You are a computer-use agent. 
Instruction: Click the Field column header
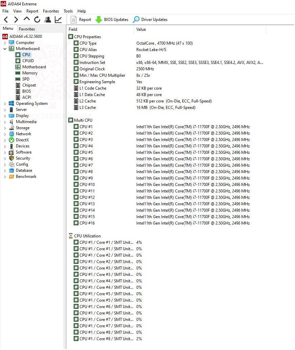click(101, 29)
